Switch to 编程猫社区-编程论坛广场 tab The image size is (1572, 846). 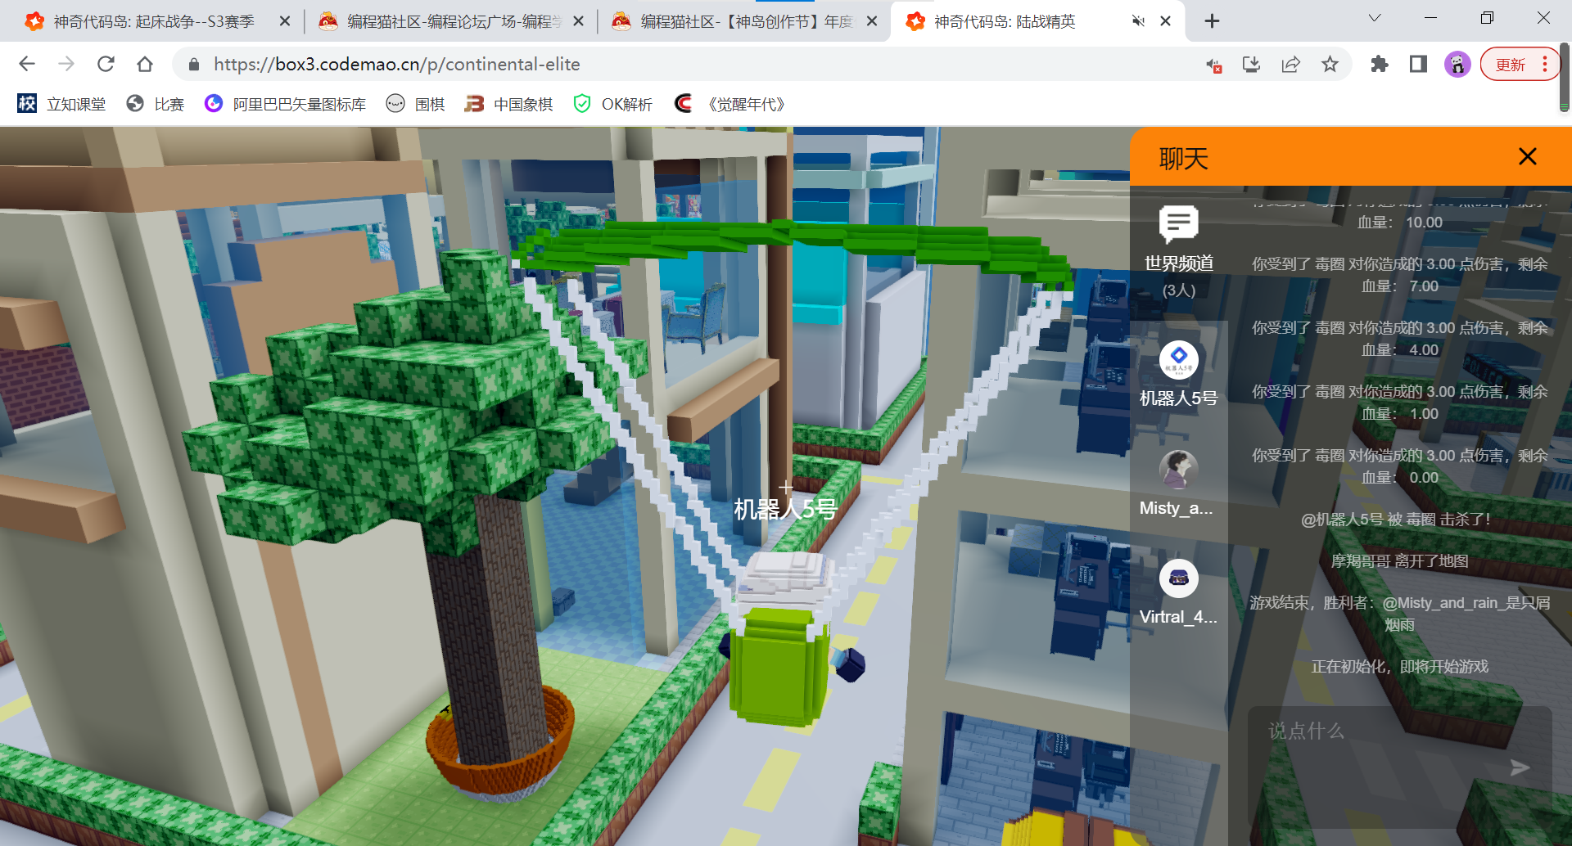click(449, 21)
